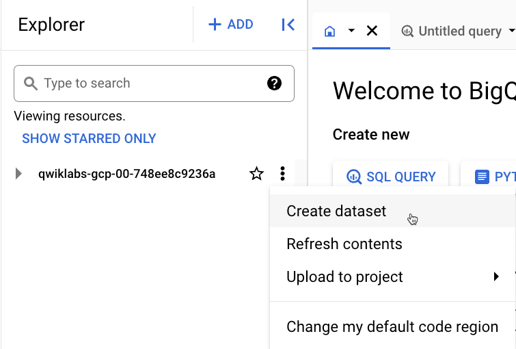Viewport: 516px width, 349px height.
Task: Click the Untitled query tab icon
Action: coord(407,31)
